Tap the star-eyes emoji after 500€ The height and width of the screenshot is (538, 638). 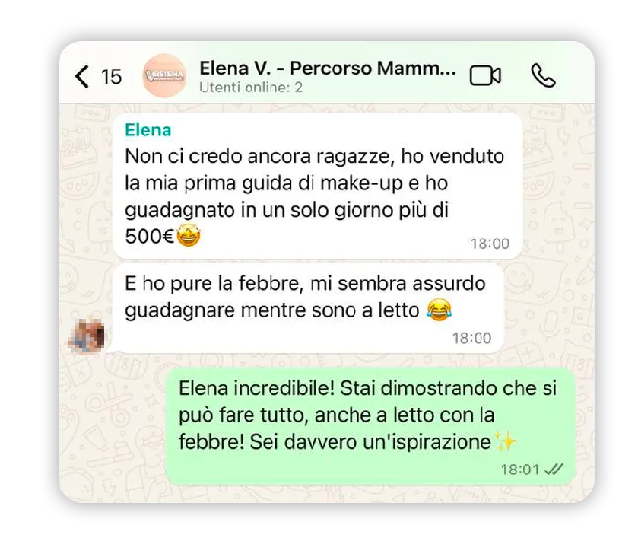(189, 235)
